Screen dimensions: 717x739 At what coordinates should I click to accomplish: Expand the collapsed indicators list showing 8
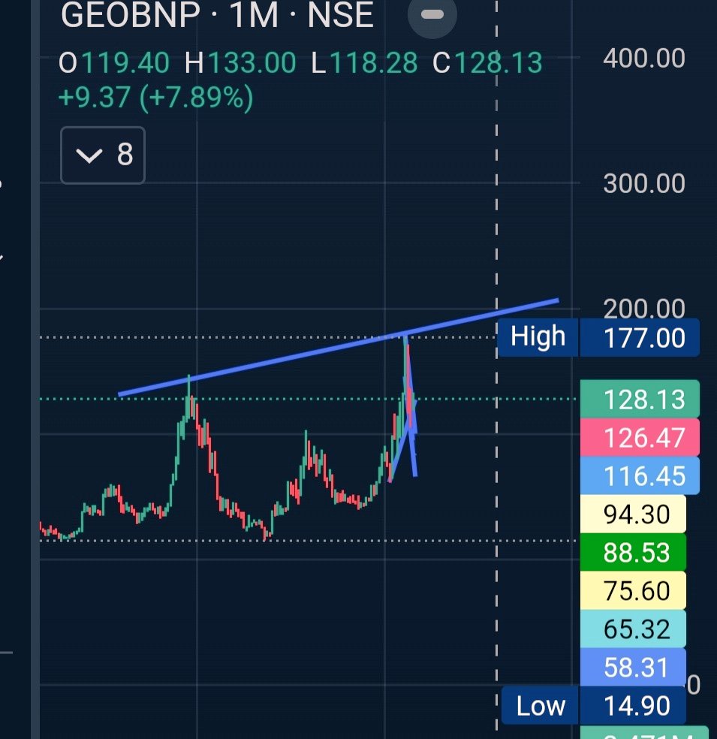(x=103, y=155)
